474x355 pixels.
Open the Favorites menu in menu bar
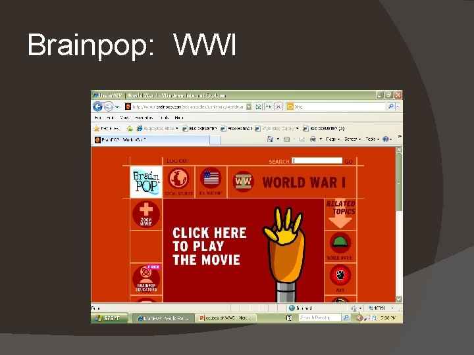click(x=144, y=118)
